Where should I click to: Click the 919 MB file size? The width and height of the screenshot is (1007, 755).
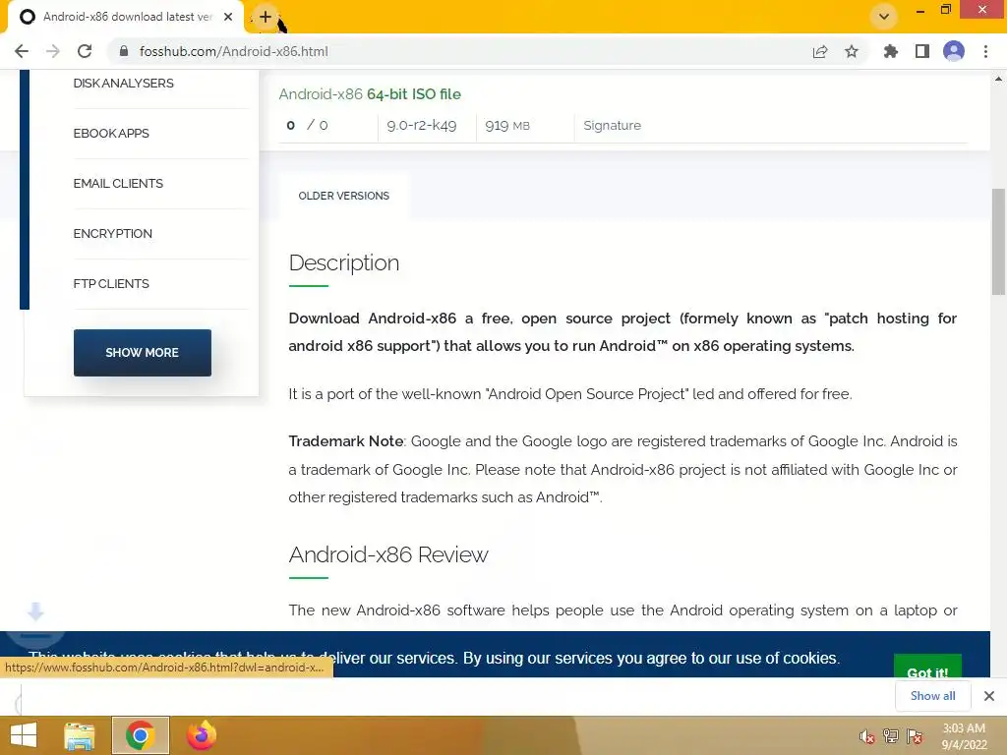[x=507, y=125]
